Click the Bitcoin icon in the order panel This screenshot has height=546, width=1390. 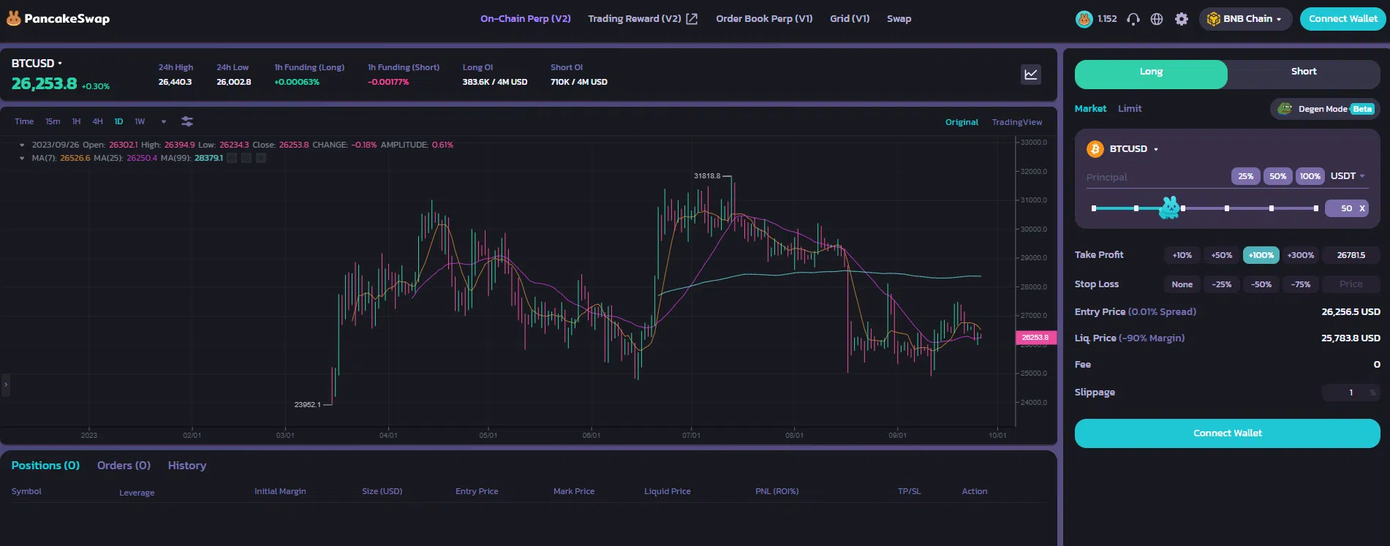tap(1095, 149)
